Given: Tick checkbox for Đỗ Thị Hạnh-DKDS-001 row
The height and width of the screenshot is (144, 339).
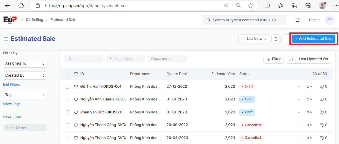Looking at the screenshot, I should coord(68,87).
